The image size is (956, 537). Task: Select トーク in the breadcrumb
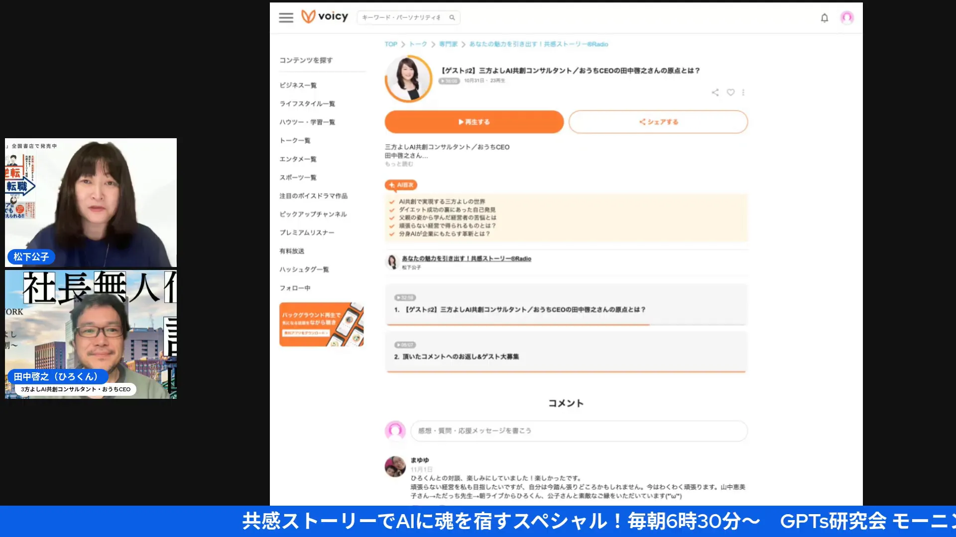coord(419,44)
